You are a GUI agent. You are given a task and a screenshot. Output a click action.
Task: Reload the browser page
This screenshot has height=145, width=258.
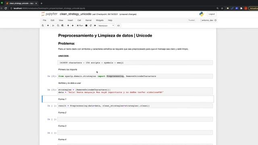(6, 8)
